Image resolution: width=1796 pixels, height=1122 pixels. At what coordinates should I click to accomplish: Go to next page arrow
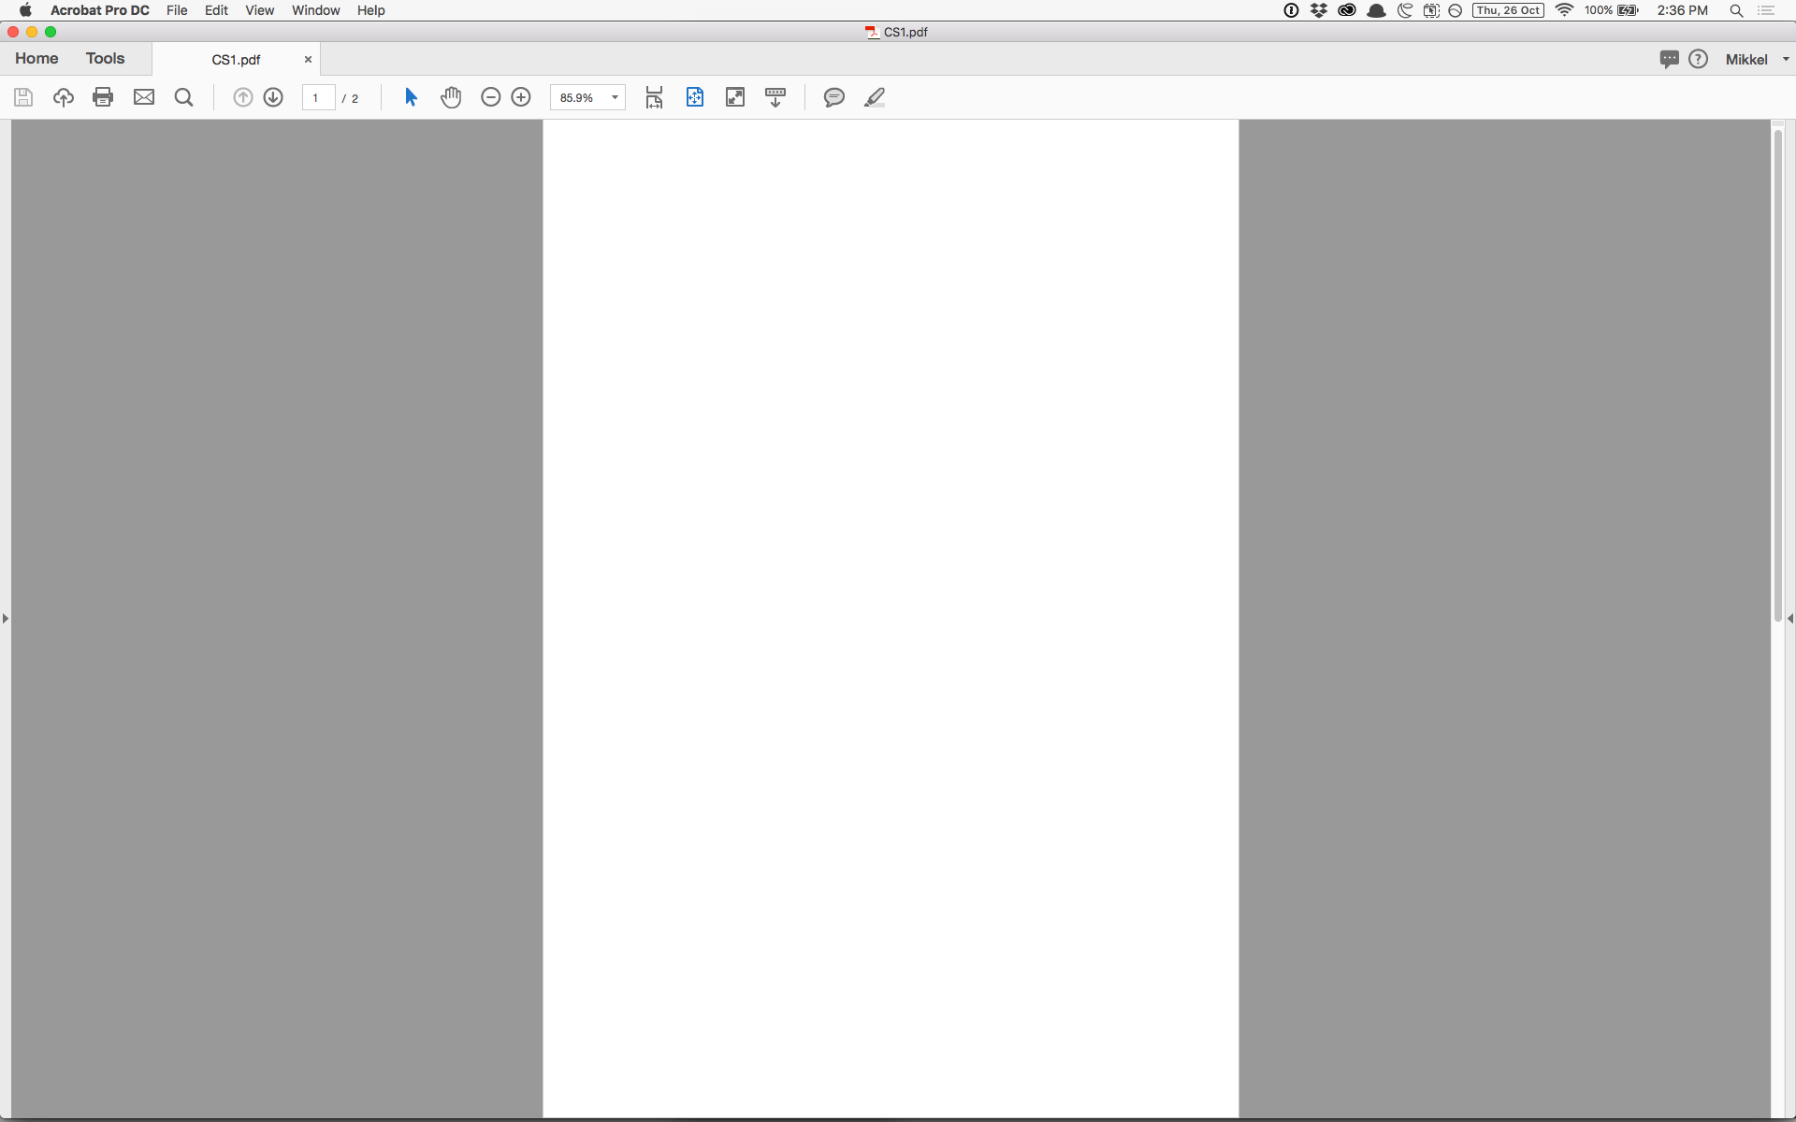tap(273, 97)
